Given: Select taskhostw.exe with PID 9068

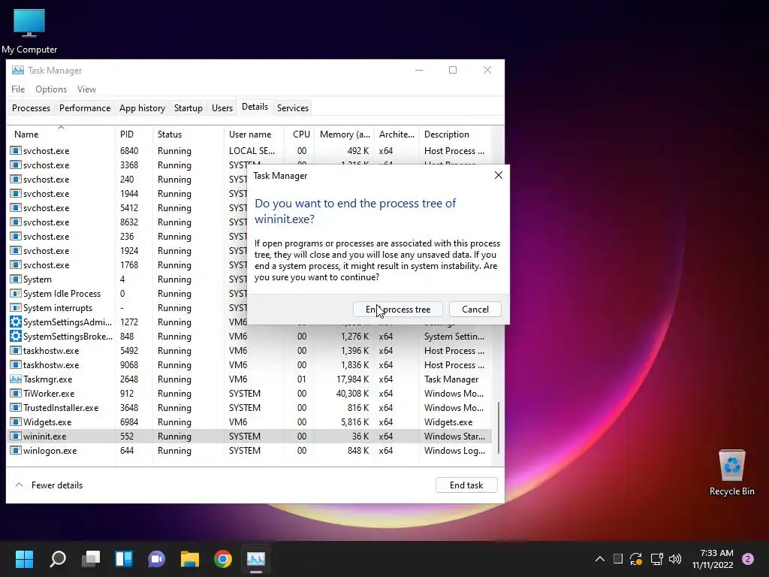Looking at the screenshot, I should pyautogui.click(x=249, y=365).
